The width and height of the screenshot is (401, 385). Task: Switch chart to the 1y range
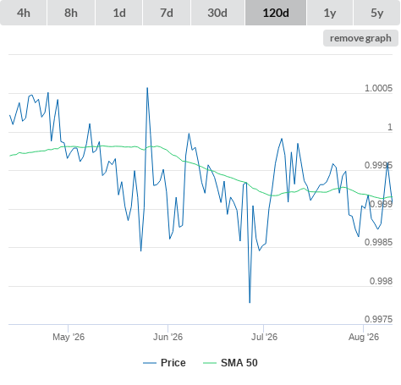point(330,13)
